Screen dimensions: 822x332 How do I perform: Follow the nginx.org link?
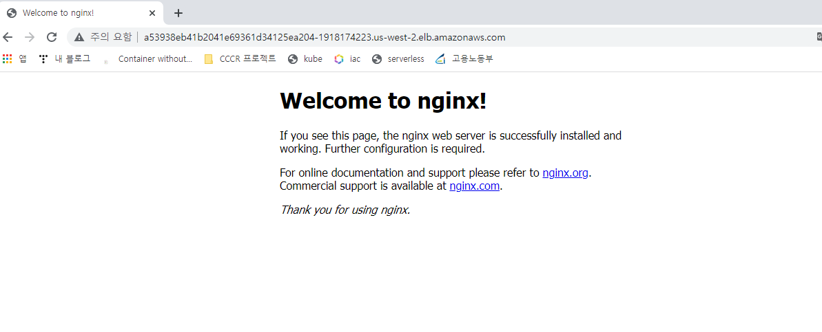tap(565, 173)
